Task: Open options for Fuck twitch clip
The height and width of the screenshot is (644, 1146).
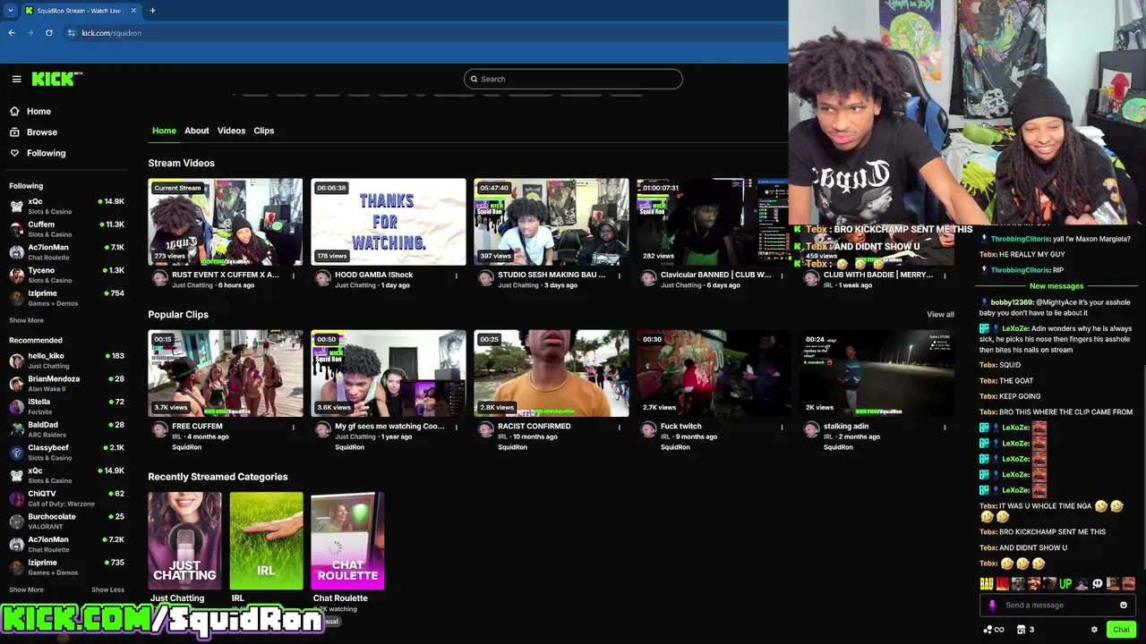Action: (x=782, y=428)
